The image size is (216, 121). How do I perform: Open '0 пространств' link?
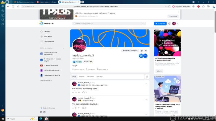point(103,69)
